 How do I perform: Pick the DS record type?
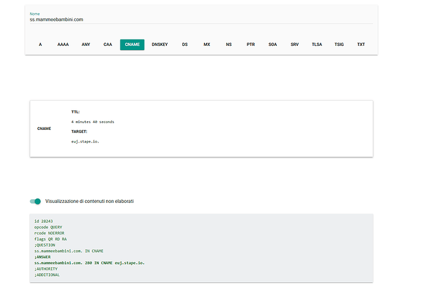click(x=185, y=45)
